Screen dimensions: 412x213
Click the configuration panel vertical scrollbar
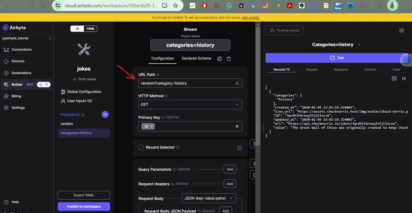click(x=258, y=86)
